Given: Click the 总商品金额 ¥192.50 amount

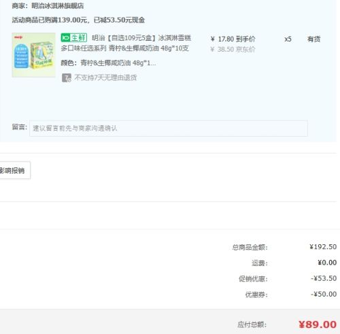Looking at the screenshot, I should pos(323,247).
